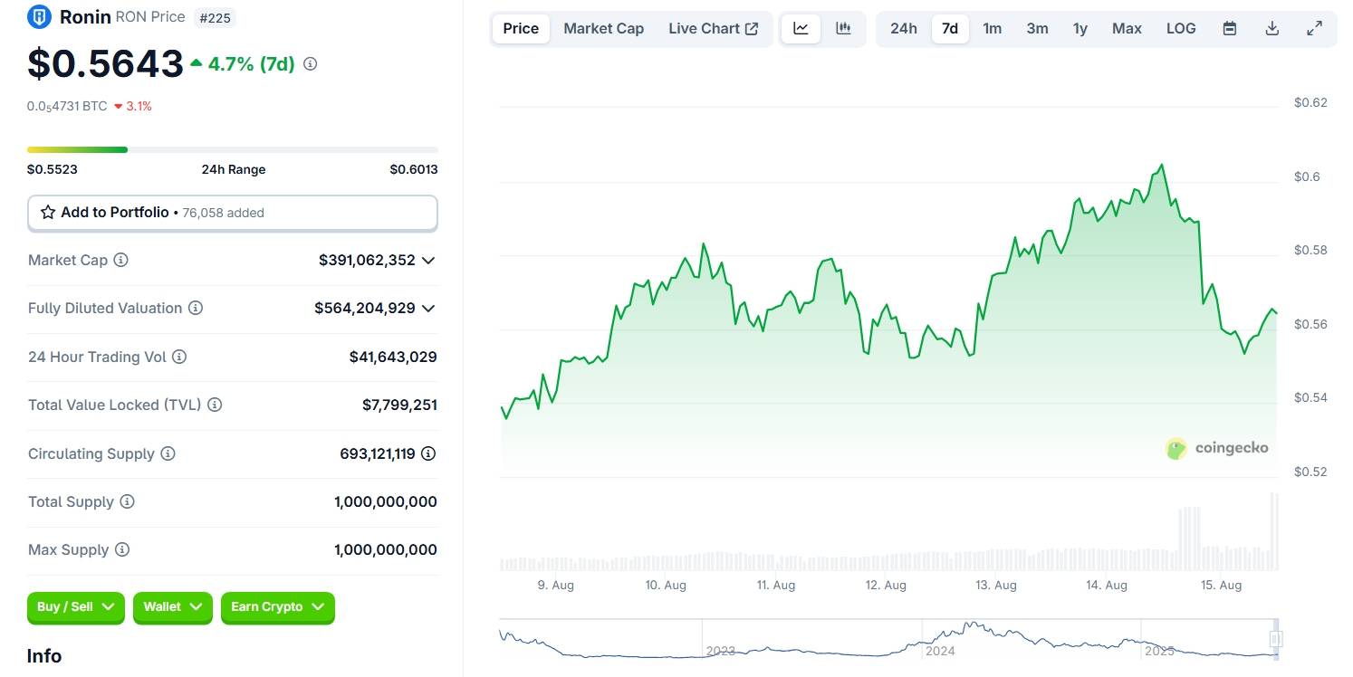The width and height of the screenshot is (1353, 677).
Task: Open the Earn Crypto dropdown
Action: (278, 607)
